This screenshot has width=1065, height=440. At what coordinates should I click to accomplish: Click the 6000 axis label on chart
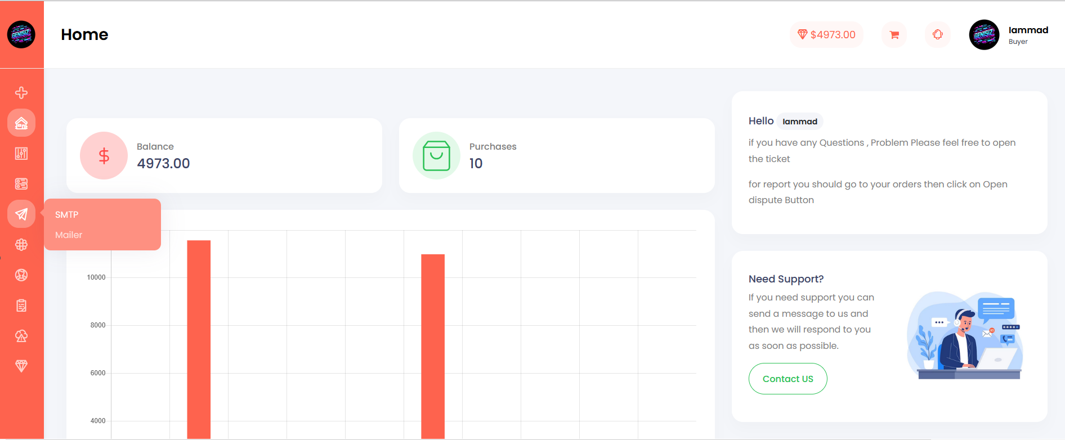click(x=98, y=373)
